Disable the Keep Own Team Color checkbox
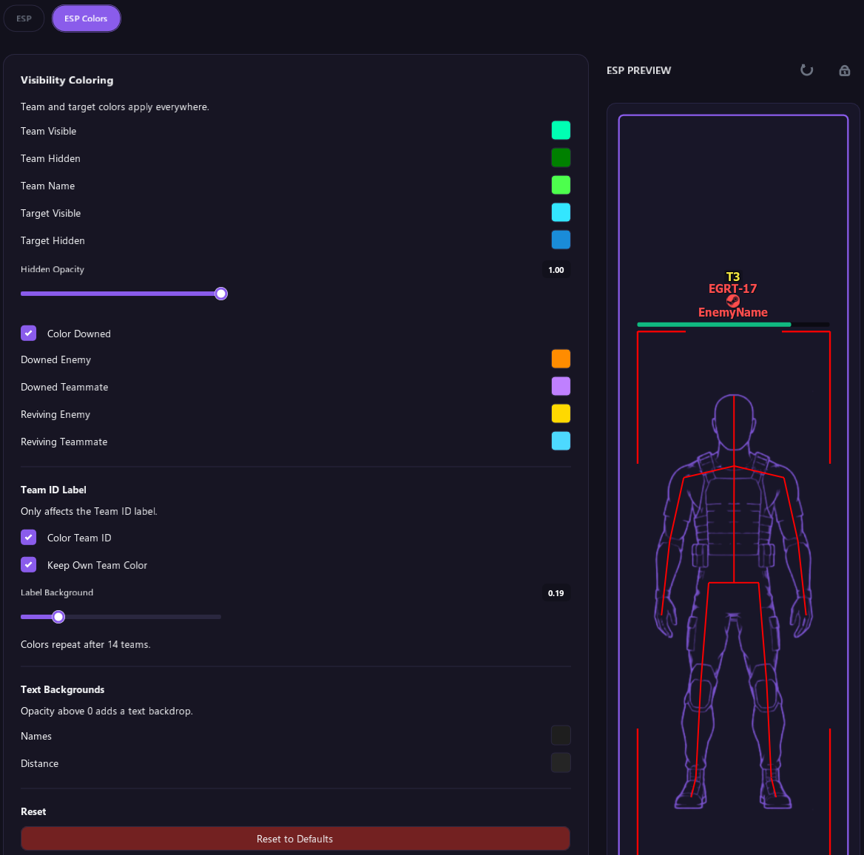The width and height of the screenshot is (864, 855). (29, 564)
